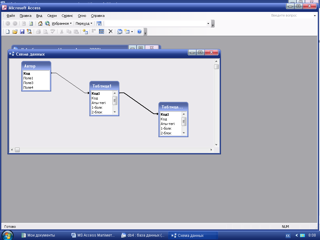
Task: Click the Open folder icon
Action: [15, 32]
